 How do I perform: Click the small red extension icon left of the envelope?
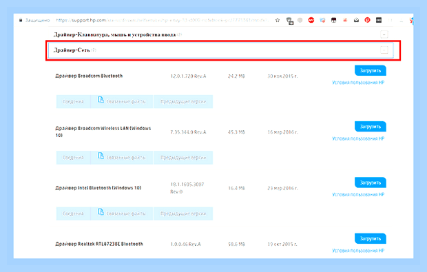(x=345, y=20)
